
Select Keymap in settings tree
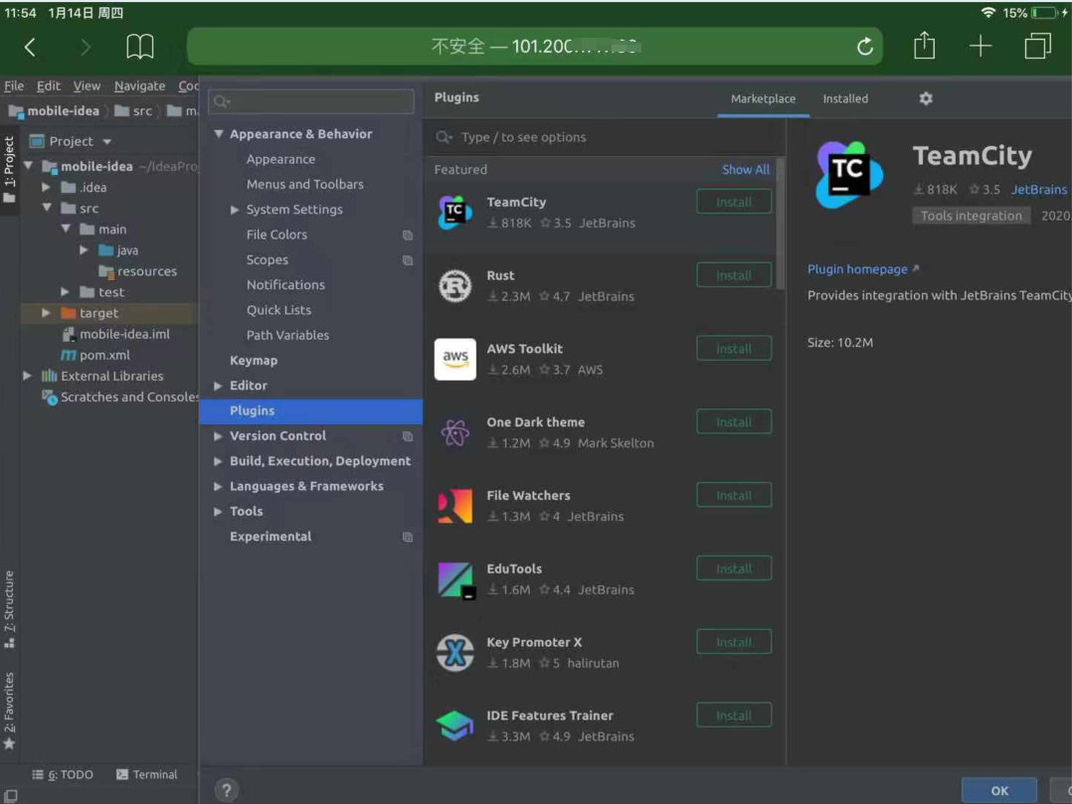tap(254, 361)
